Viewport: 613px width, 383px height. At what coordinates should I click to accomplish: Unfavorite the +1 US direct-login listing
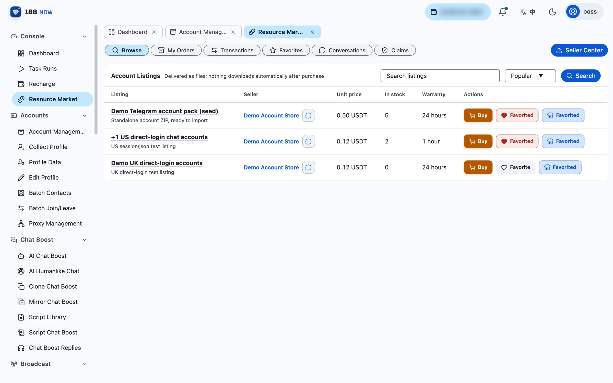[x=517, y=141]
